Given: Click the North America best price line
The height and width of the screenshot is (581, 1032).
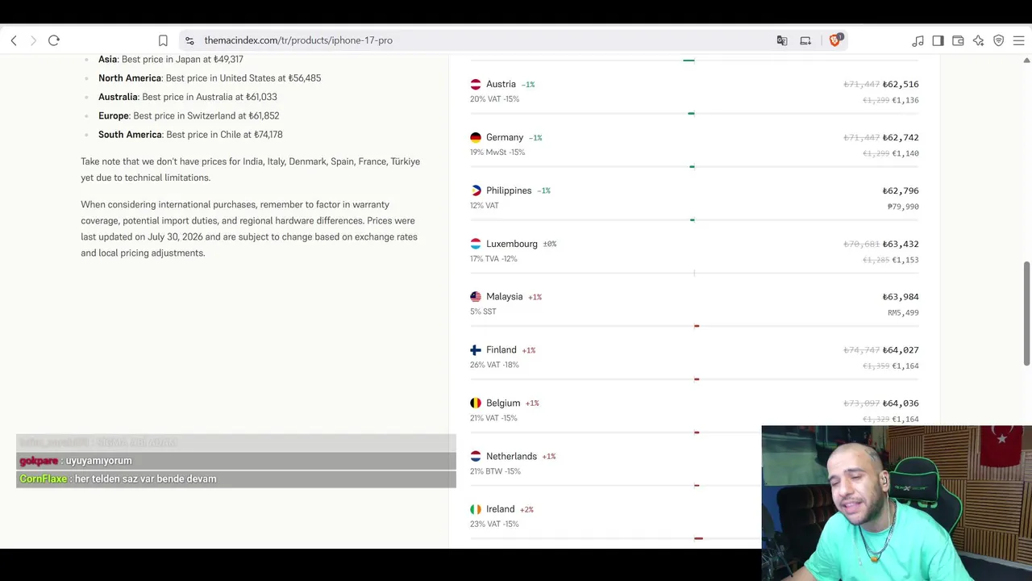Looking at the screenshot, I should point(210,78).
